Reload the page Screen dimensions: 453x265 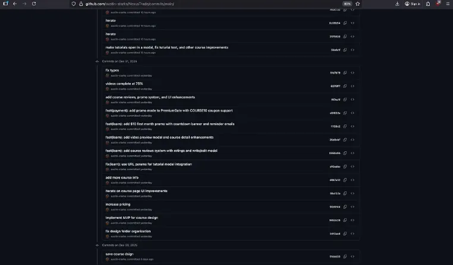34,4
